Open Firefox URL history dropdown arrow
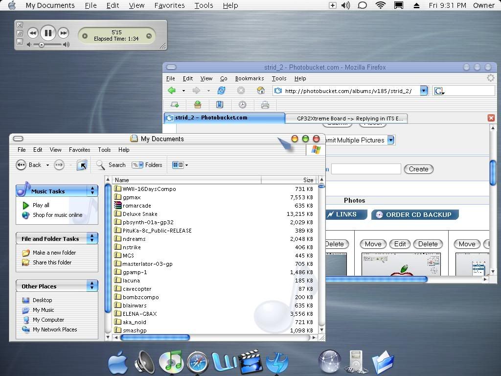The width and height of the screenshot is (501, 376). (424, 91)
